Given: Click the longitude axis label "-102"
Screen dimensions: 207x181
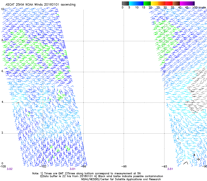Looking at the screenshot, I should pyautogui.click(x=43, y=167).
